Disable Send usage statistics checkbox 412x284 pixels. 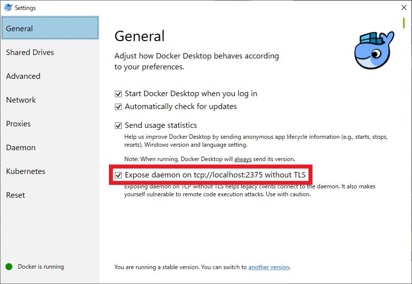(x=118, y=126)
